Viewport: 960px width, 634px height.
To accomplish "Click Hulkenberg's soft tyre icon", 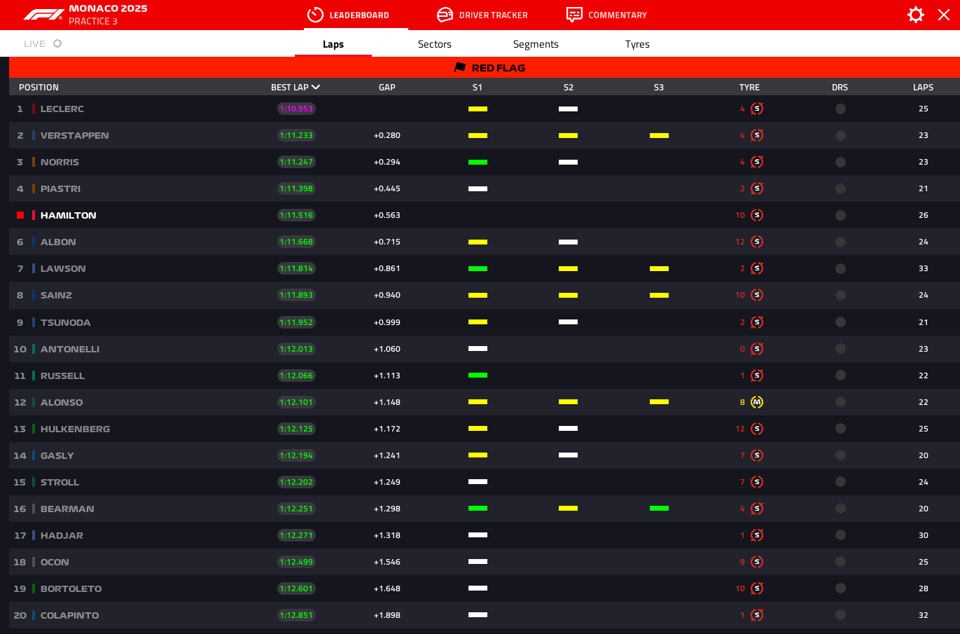I will click(757, 429).
